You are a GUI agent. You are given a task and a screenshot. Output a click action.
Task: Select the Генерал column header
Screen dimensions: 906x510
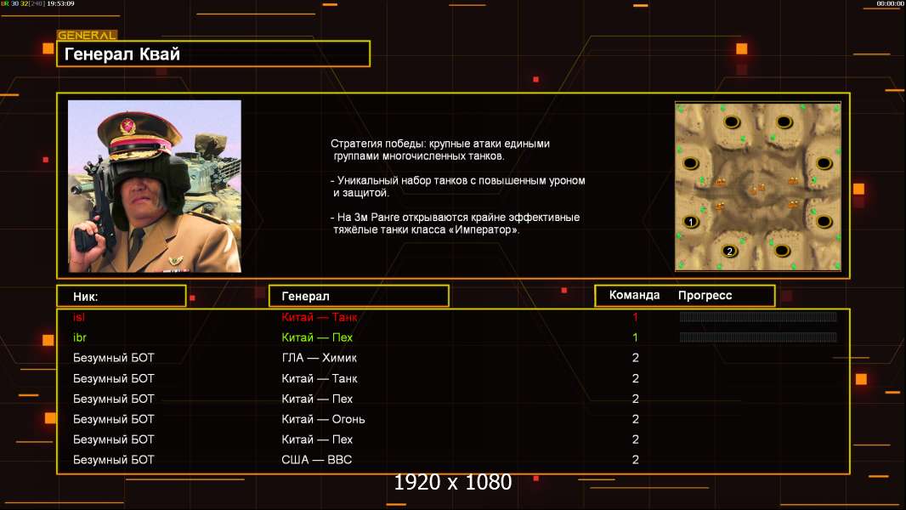(x=359, y=296)
